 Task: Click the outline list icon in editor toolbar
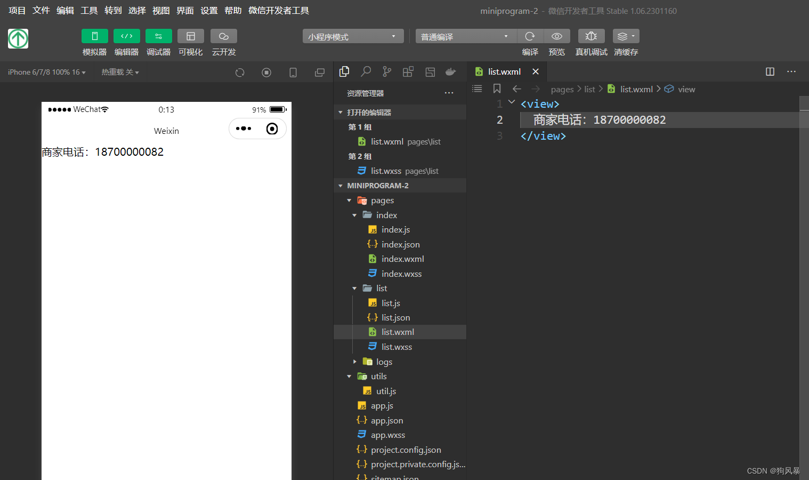[x=477, y=89]
